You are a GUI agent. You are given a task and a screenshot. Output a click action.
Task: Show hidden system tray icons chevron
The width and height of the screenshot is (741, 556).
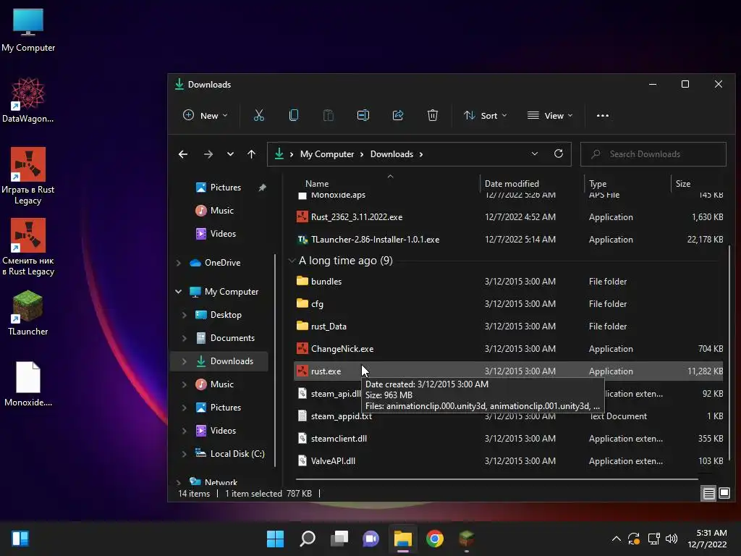click(617, 539)
